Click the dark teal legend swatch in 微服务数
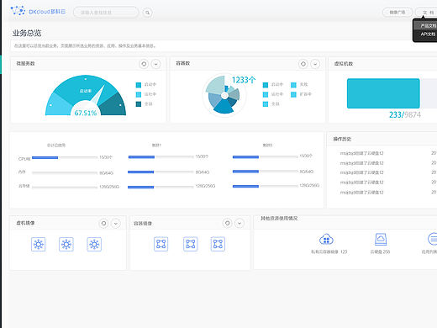 click(x=139, y=104)
